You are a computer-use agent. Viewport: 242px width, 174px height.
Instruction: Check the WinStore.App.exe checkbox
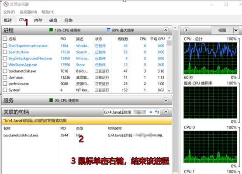pyautogui.click(x=5, y=65)
